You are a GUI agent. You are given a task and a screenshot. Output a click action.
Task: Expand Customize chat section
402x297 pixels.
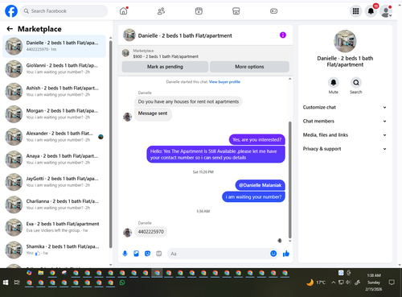point(345,107)
